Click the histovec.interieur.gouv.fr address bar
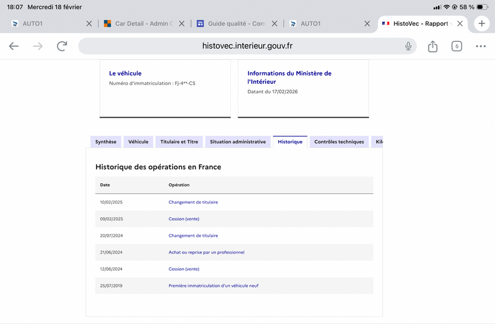The height and width of the screenshot is (324, 495). click(247, 46)
